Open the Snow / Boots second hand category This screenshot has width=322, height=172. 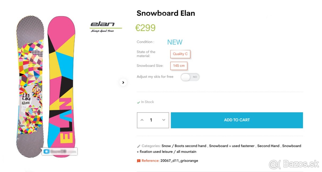pyautogui.click(x=184, y=146)
